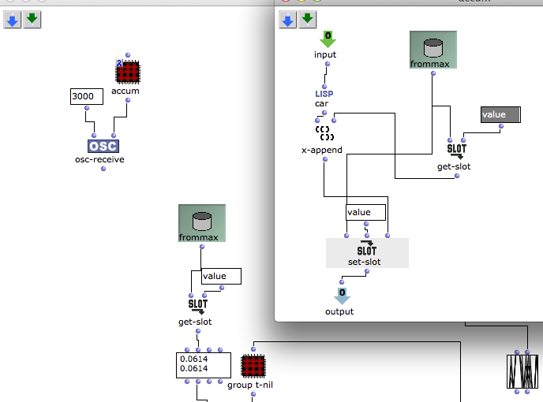Click the gray highlighted value box
The width and height of the screenshot is (543, 402).
coord(500,114)
